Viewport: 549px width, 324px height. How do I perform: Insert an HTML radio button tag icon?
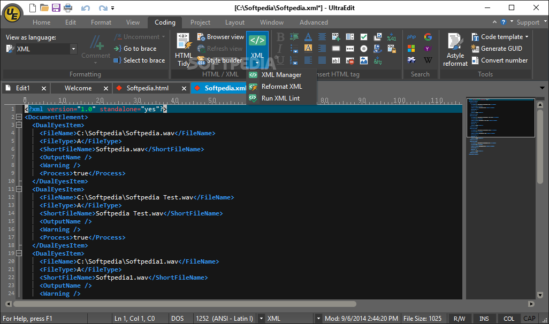(364, 49)
